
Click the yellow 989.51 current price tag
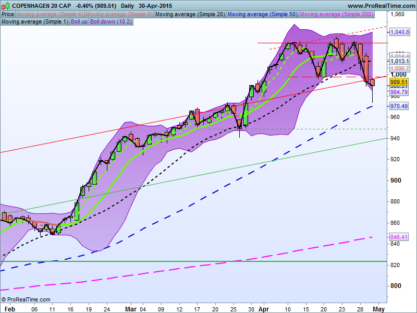(398, 82)
